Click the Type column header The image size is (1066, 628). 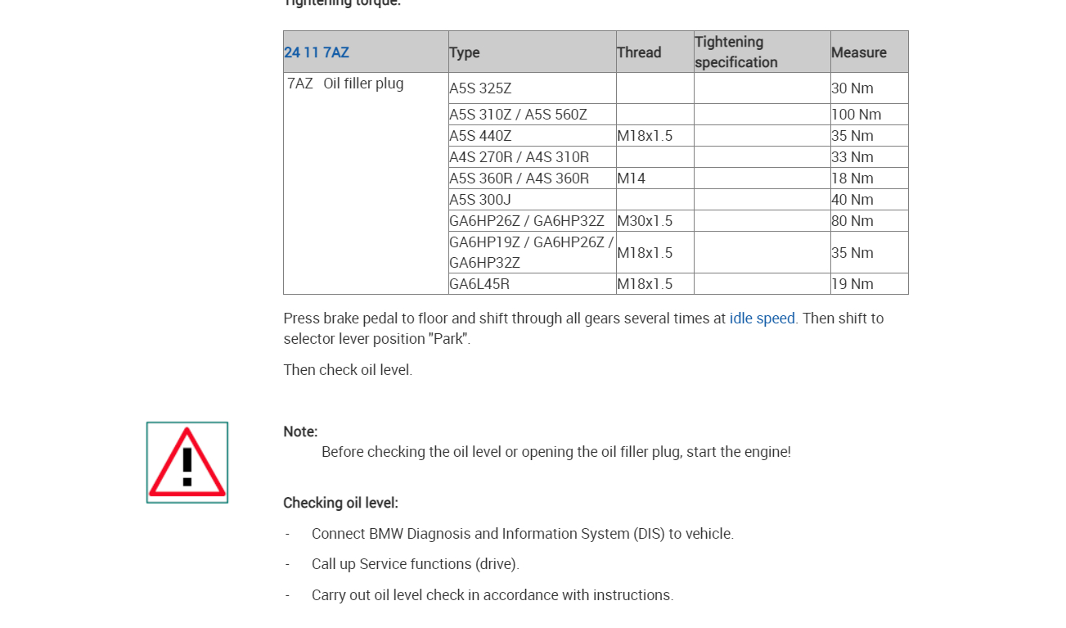pyautogui.click(x=465, y=52)
